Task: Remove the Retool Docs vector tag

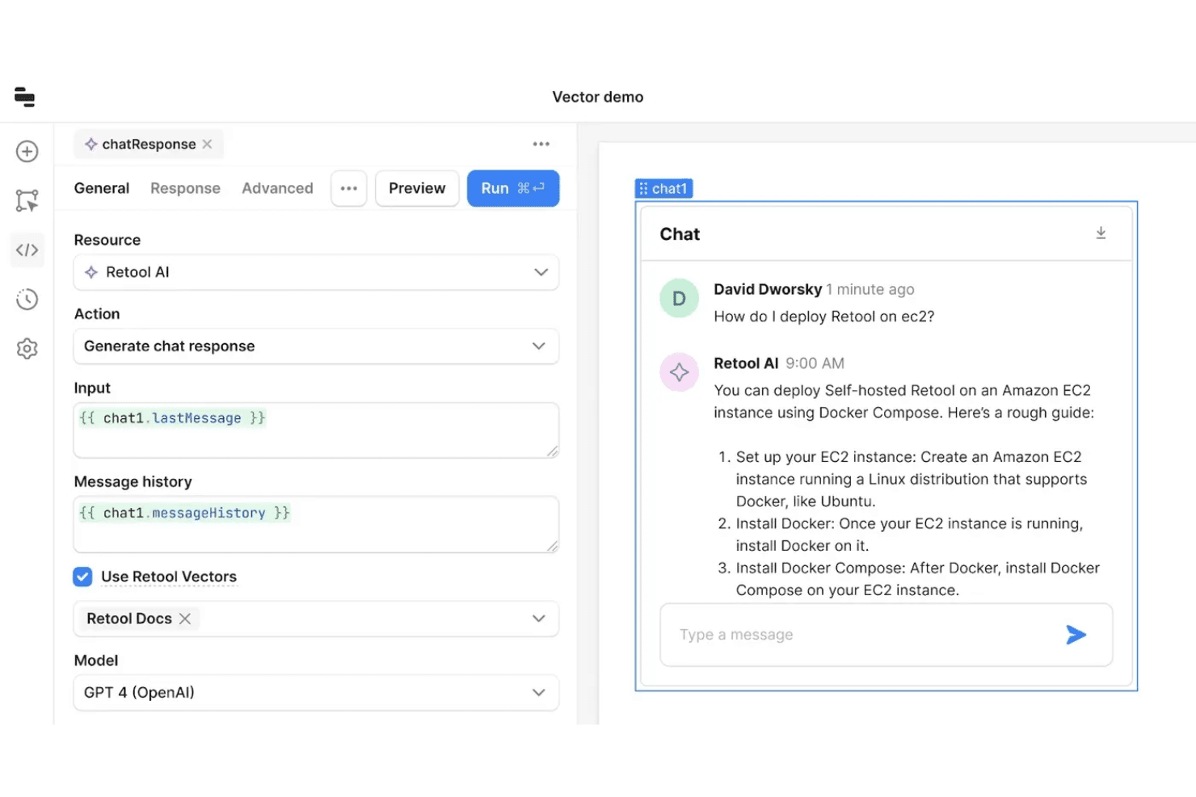Action: (x=185, y=619)
